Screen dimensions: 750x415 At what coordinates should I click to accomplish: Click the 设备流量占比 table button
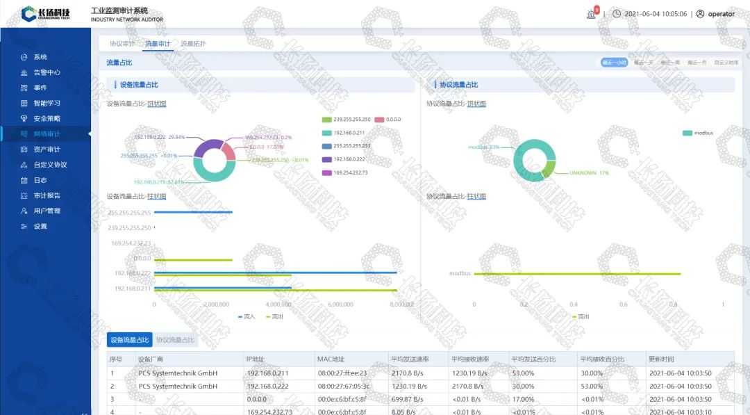[130, 340]
